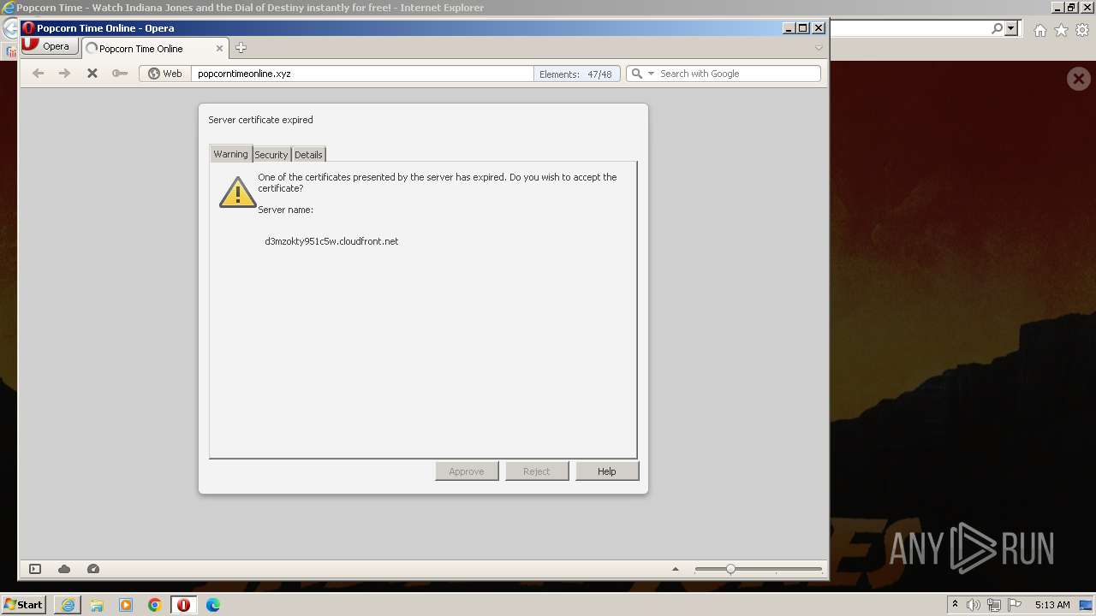Select the server name d3mzokty951c5w.cloudfront.net
The image size is (1096, 616).
coord(331,241)
